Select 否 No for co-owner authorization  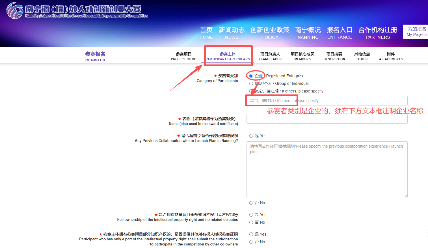pyautogui.click(x=251, y=242)
